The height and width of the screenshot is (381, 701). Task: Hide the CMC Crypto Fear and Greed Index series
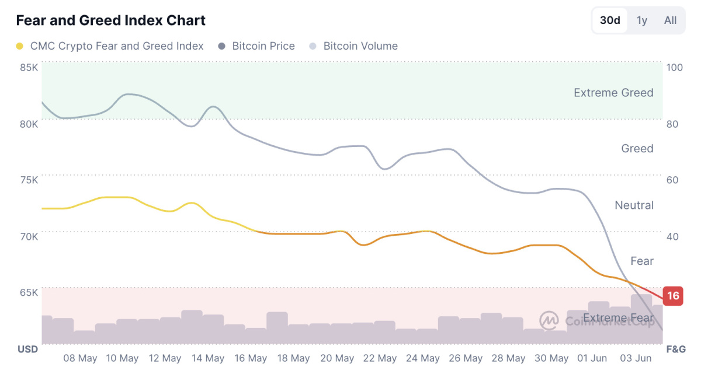point(117,46)
